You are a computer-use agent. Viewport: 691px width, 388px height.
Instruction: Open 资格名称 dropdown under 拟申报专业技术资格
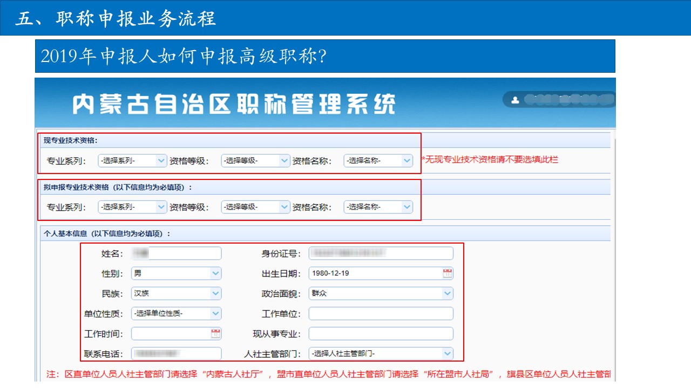point(378,207)
